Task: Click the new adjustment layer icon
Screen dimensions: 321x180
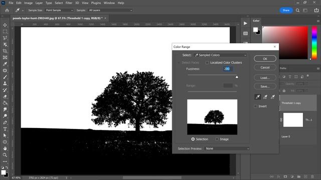Action: [x=292, y=176]
